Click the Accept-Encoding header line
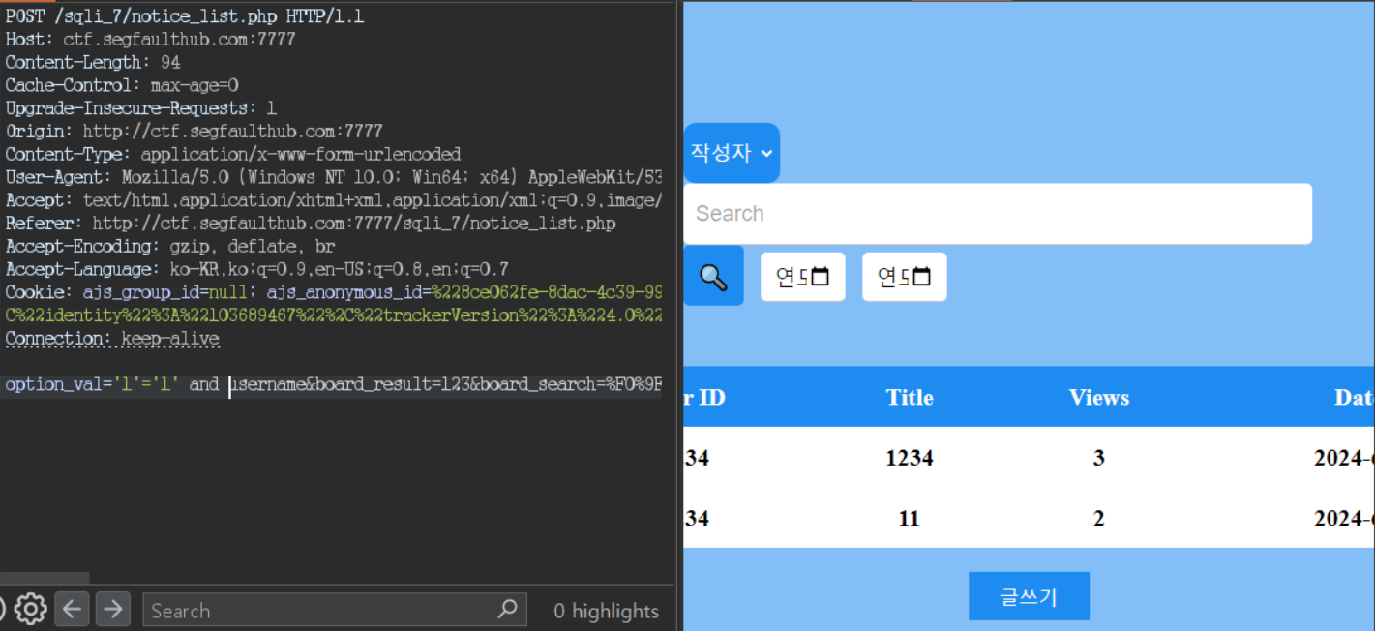Screen dimensions: 1375x631 [170, 247]
